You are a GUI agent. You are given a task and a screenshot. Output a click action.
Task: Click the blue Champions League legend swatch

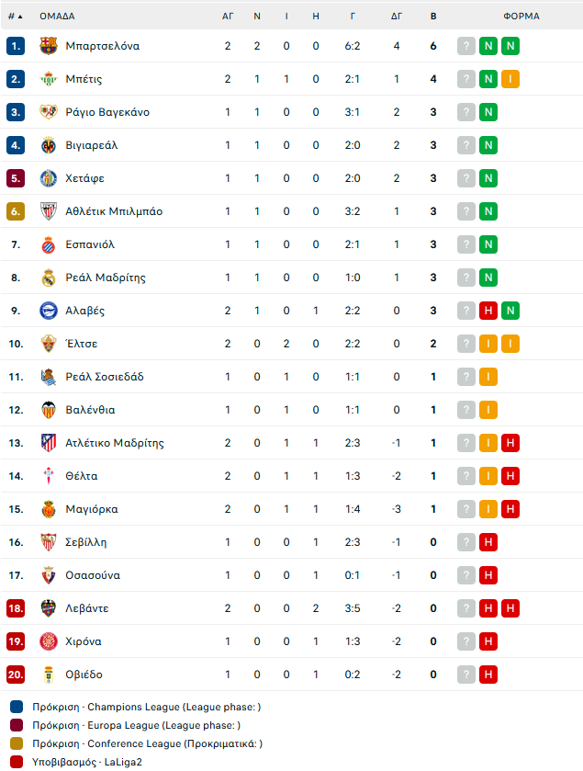pos(17,707)
